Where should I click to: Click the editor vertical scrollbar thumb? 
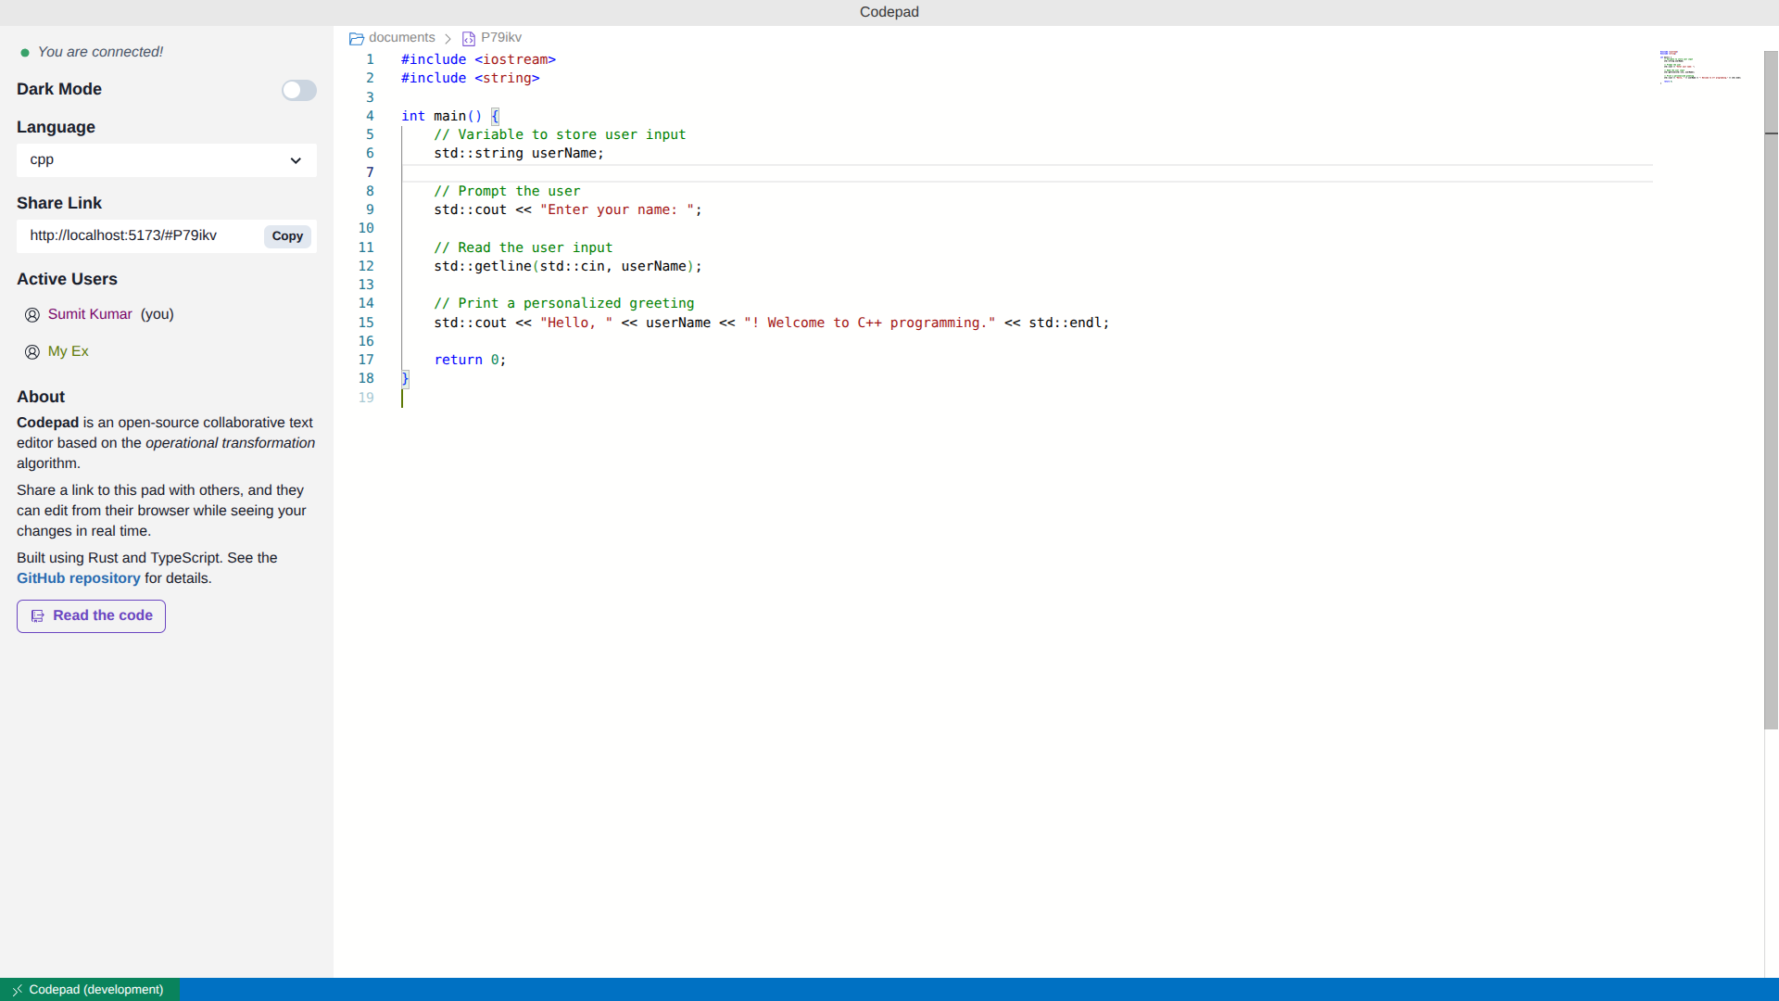1771,389
